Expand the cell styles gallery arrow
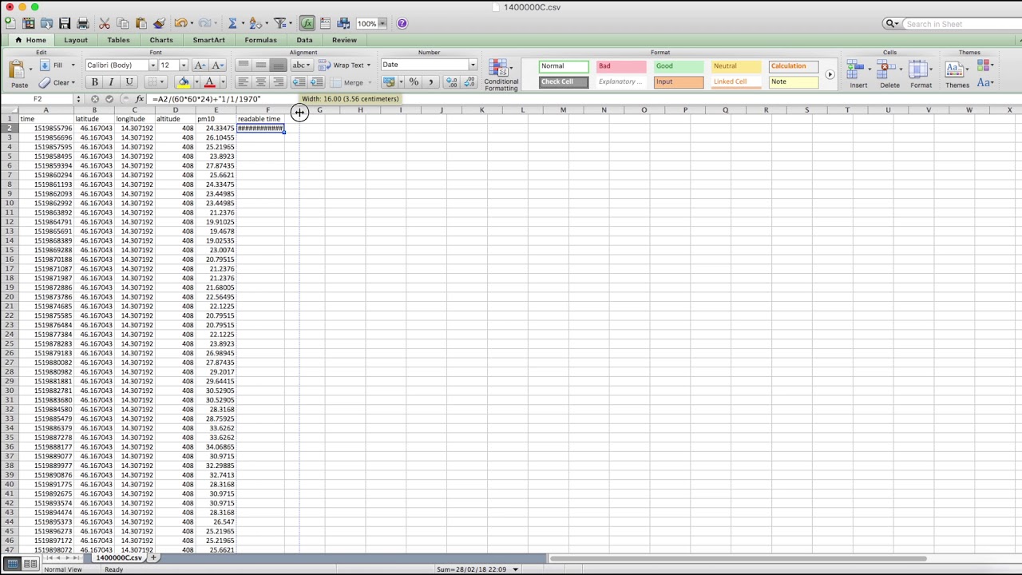1022x575 pixels. tap(830, 74)
